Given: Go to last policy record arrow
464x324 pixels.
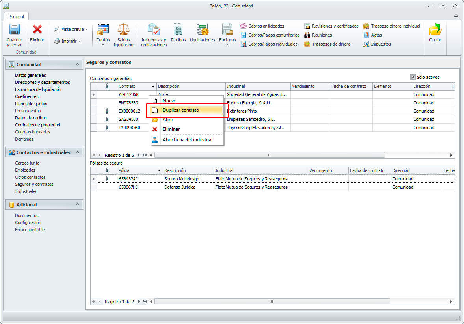Looking at the screenshot, I should 145,302.
